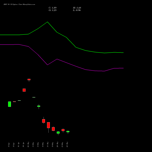Click the closing price value C: 1.39
The height and width of the screenshot is (152, 152).
53,8
